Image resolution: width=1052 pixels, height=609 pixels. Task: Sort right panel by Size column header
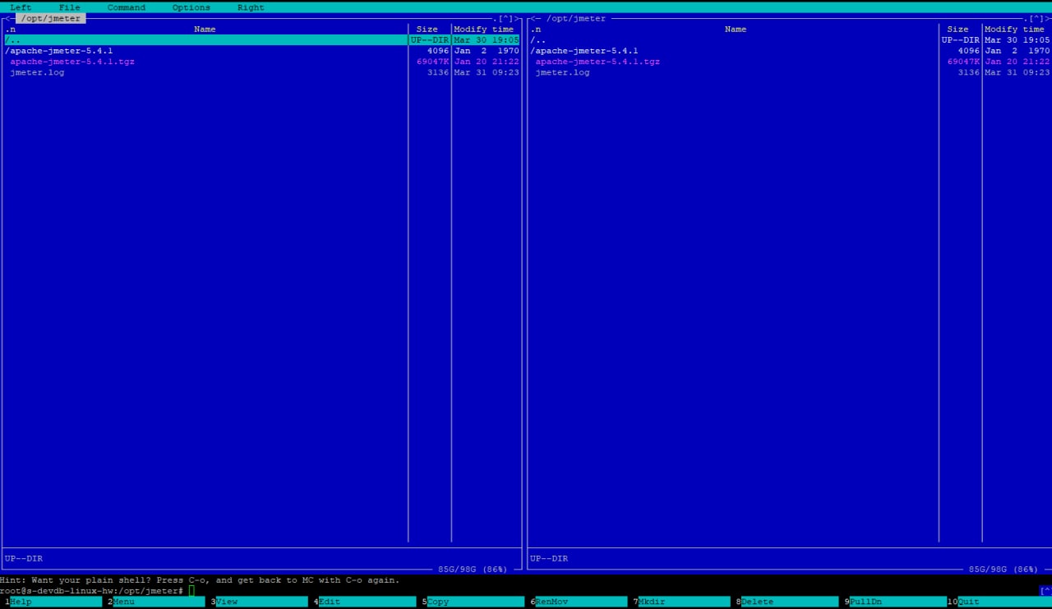coord(957,30)
